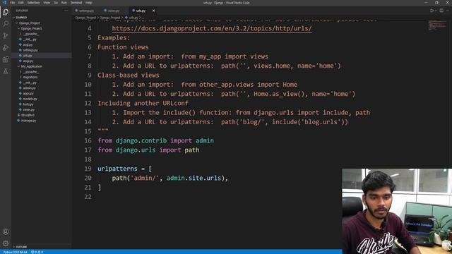Open the dropdown arrow beside Run button

[x=436, y=11]
